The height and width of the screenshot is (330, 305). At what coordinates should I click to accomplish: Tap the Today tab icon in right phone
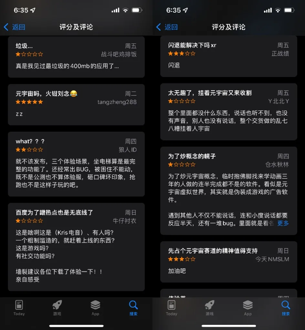click(x=172, y=308)
